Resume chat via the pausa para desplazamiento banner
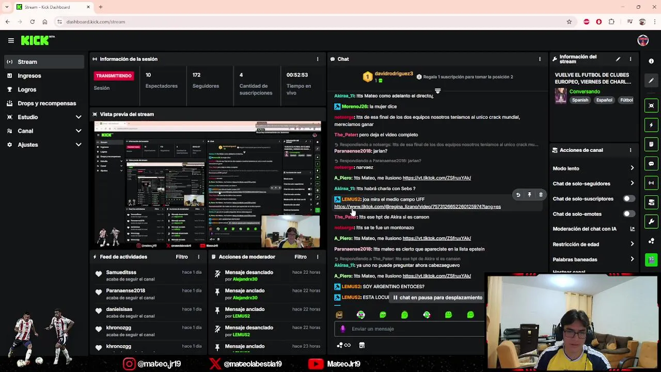The image size is (661, 372). 437,298
